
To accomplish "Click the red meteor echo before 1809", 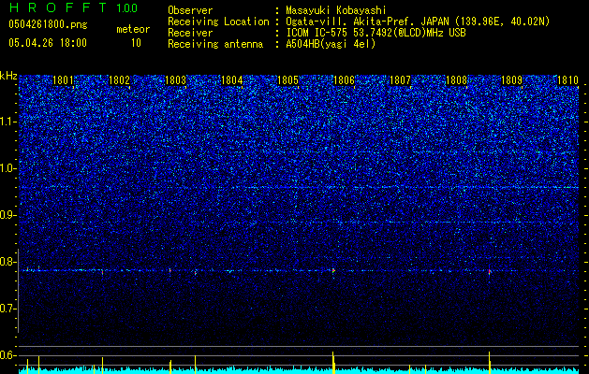I will (490, 271).
